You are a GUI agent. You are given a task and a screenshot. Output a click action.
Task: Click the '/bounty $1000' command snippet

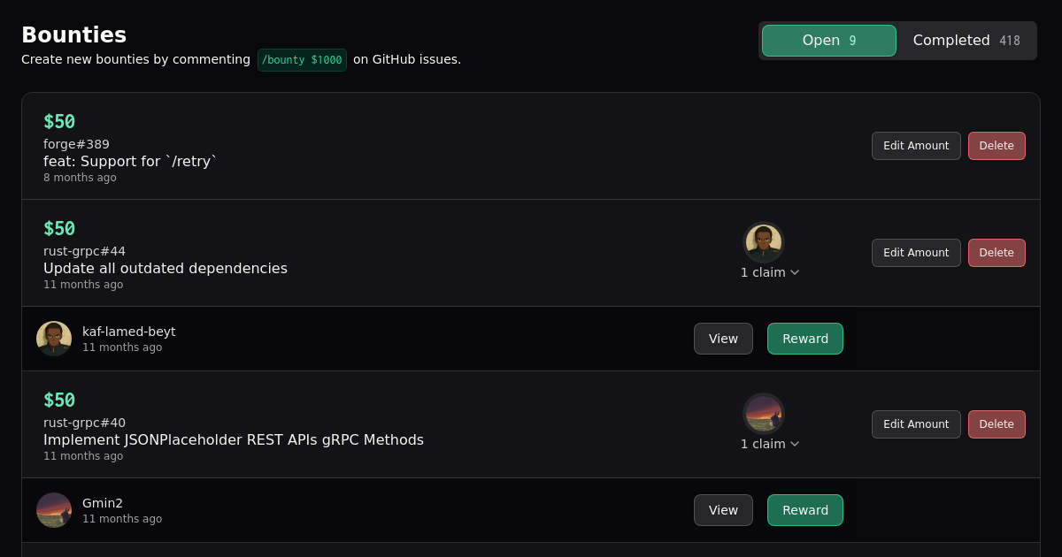coord(302,60)
